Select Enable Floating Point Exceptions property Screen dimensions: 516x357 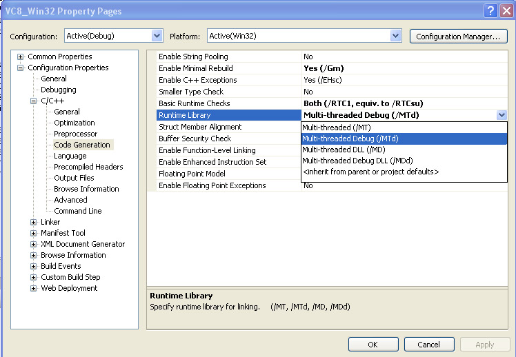[x=229, y=185]
